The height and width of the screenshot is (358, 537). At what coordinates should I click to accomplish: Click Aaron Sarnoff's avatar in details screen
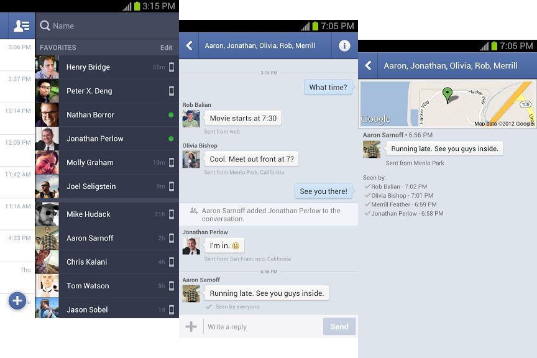[x=372, y=149]
